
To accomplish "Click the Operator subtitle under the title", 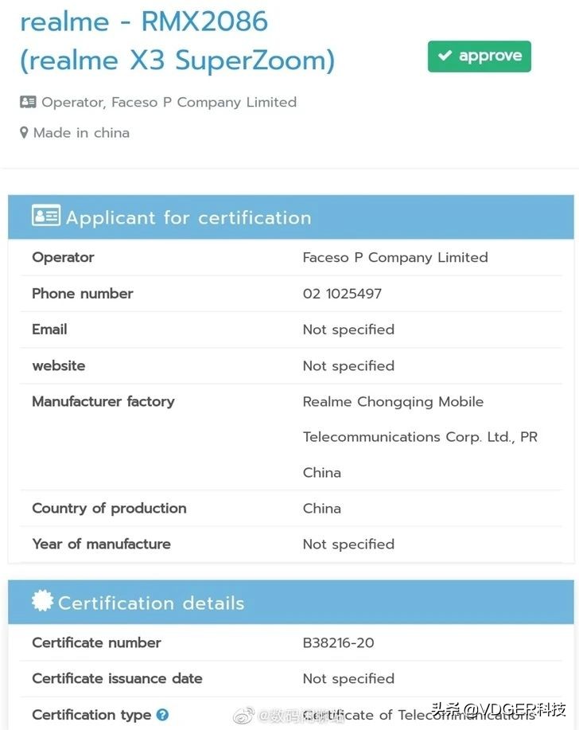I will 169,102.
